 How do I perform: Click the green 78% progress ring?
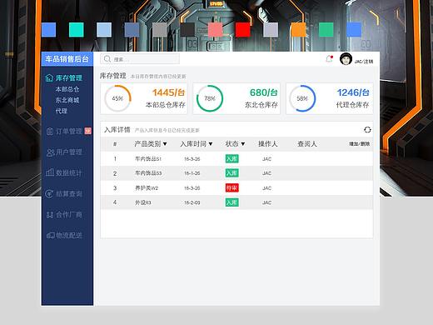tap(210, 98)
